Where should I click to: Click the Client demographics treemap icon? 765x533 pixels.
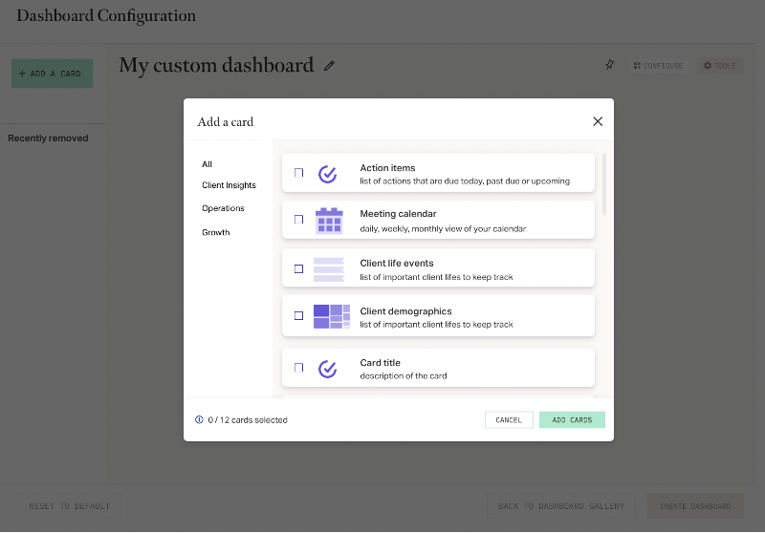coord(331,316)
